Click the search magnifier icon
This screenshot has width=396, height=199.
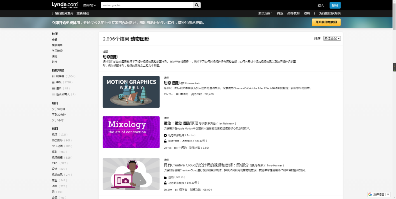(x=197, y=5)
